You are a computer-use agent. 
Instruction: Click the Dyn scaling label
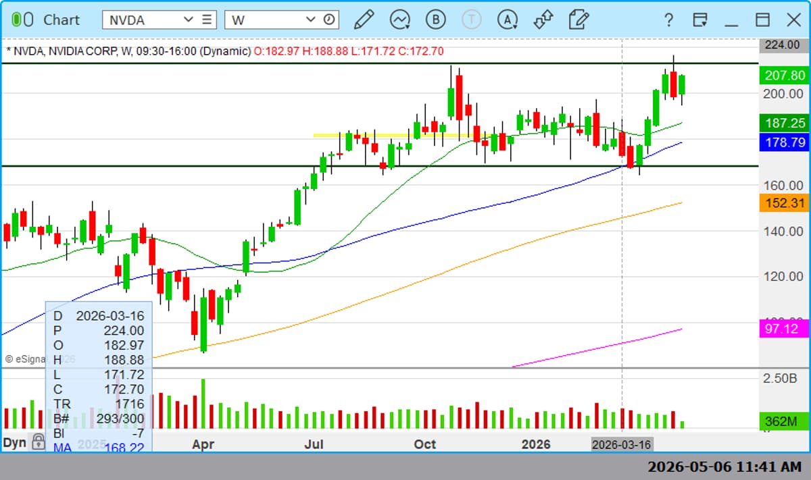coord(15,443)
